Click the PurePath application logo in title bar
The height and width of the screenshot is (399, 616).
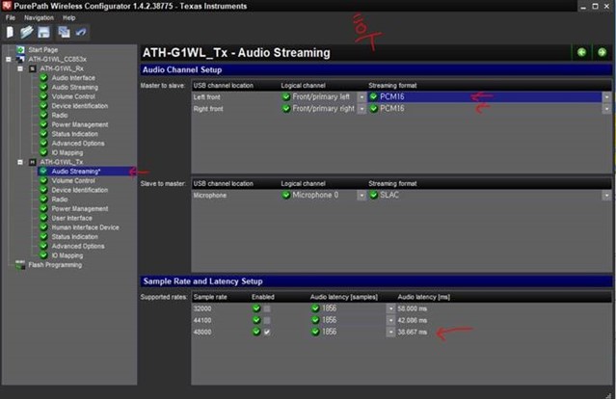7,6
